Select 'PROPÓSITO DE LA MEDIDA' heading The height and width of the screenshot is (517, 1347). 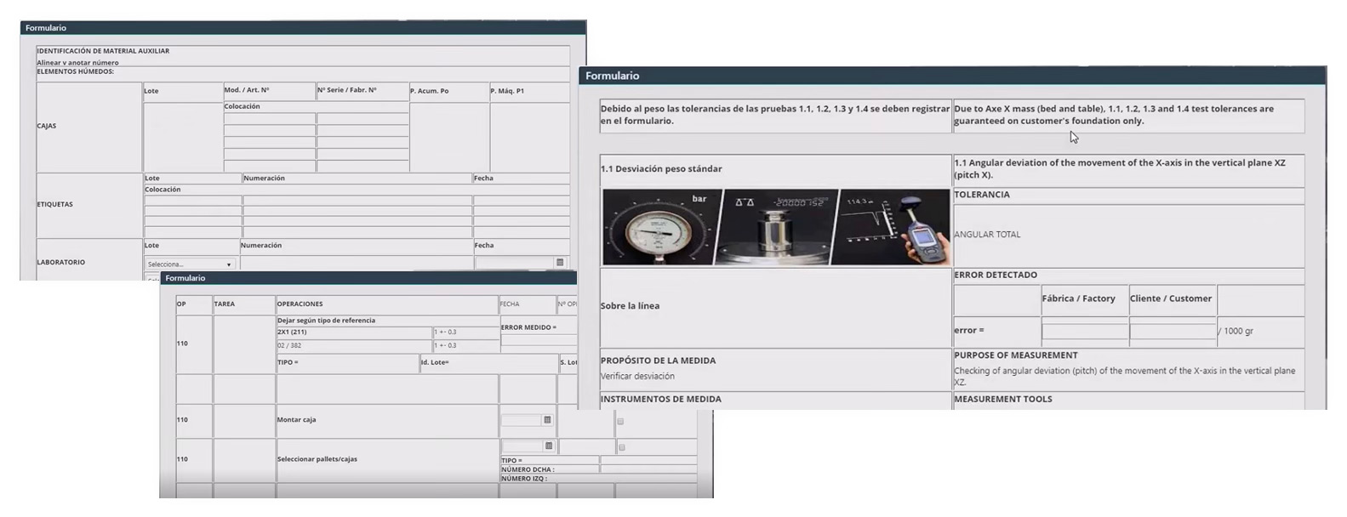point(658,361)
